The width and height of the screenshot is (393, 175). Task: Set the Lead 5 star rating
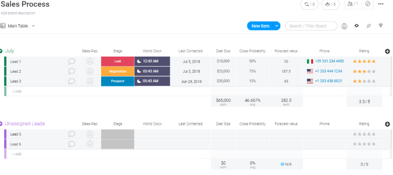point(364,134)
